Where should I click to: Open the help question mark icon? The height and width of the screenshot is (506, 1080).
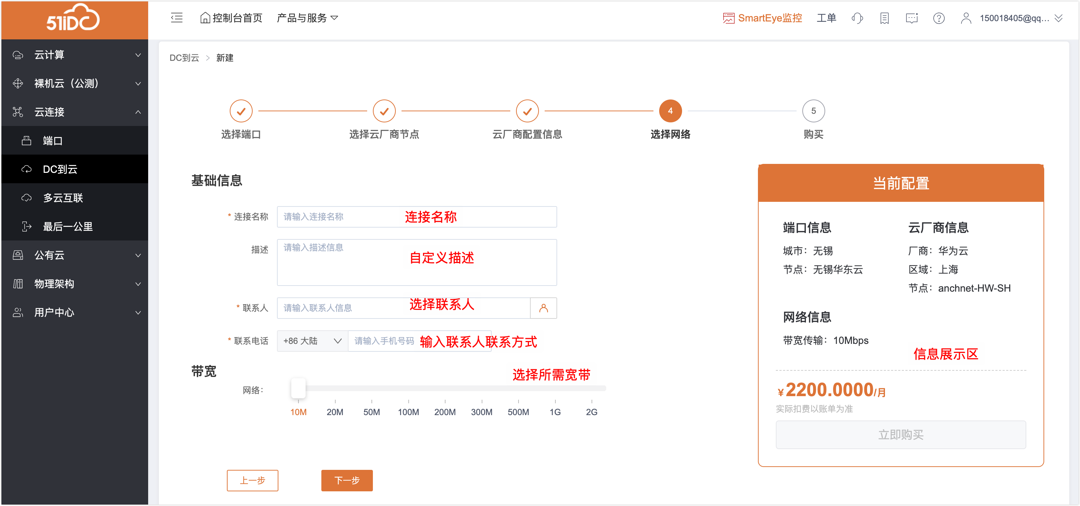(x=939, y=18)
